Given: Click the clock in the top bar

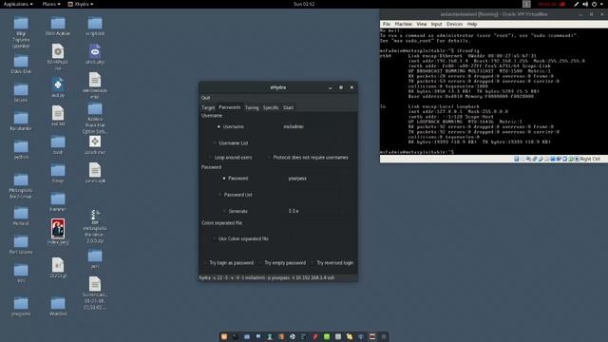Looking at the screenshot, I should (304, 4).
